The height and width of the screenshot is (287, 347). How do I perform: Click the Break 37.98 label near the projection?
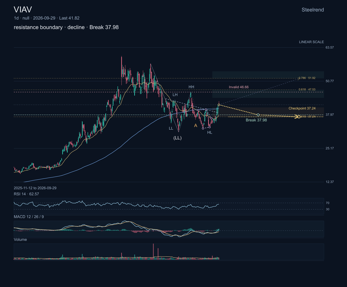pyautogui.click(x=256, y=120)
